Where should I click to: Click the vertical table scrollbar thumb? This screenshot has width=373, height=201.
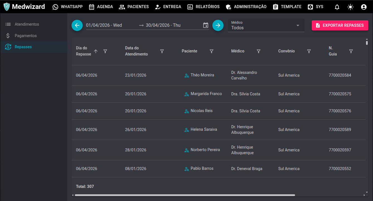(367, 43)
